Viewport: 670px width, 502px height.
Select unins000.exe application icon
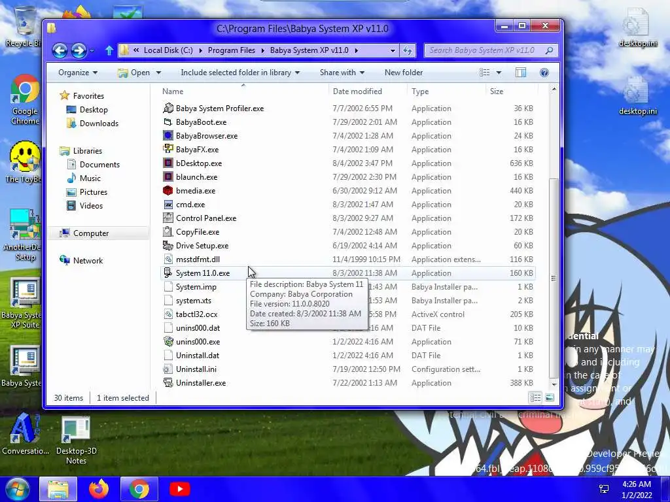coord(168,341)
